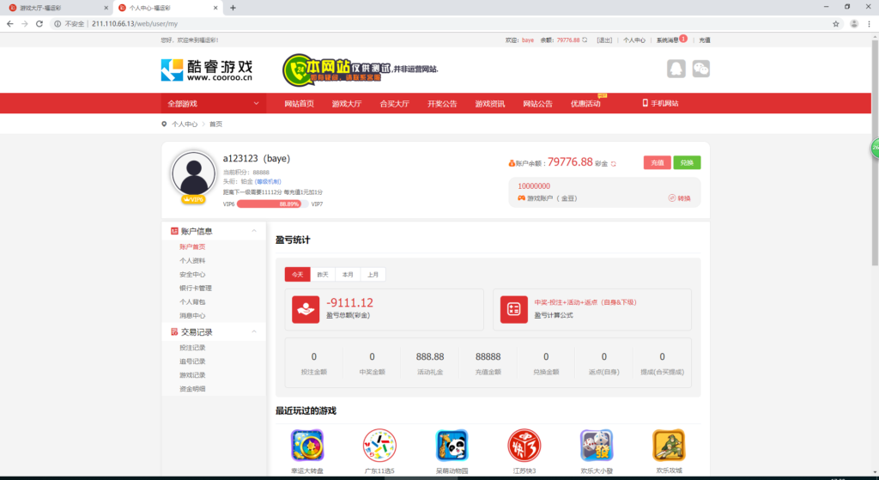Click the VIP level progress bar

[x=272, y=204]
